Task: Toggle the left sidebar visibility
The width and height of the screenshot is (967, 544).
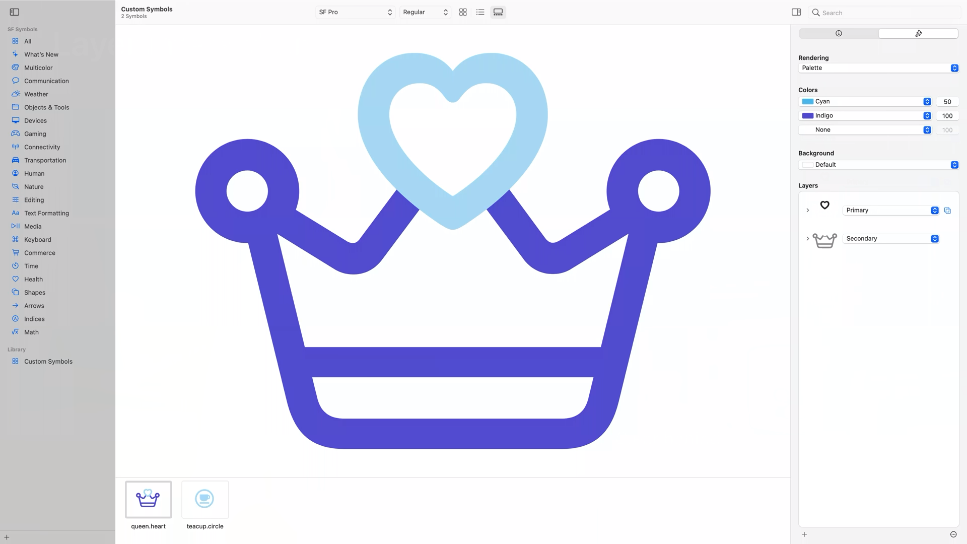Action: [15, 12]
